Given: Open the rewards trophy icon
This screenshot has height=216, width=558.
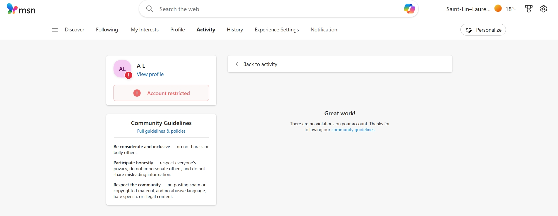Looking at the screenshot, I should pos(529,9).
